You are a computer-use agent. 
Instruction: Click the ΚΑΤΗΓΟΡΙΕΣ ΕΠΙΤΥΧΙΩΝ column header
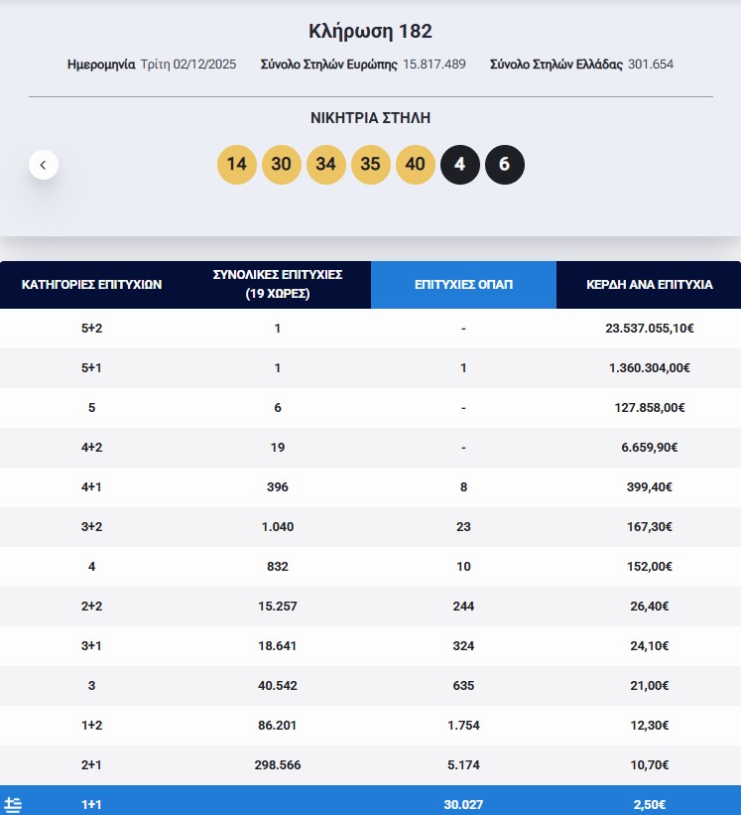pyautogui.click(x=91, y=284)
